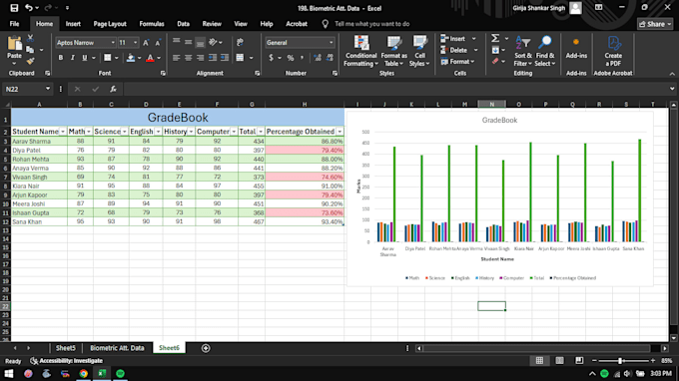Save the workbook with the floppy icon
The width and height of the screenshot is (679, 381).
(x=14, y=8)
